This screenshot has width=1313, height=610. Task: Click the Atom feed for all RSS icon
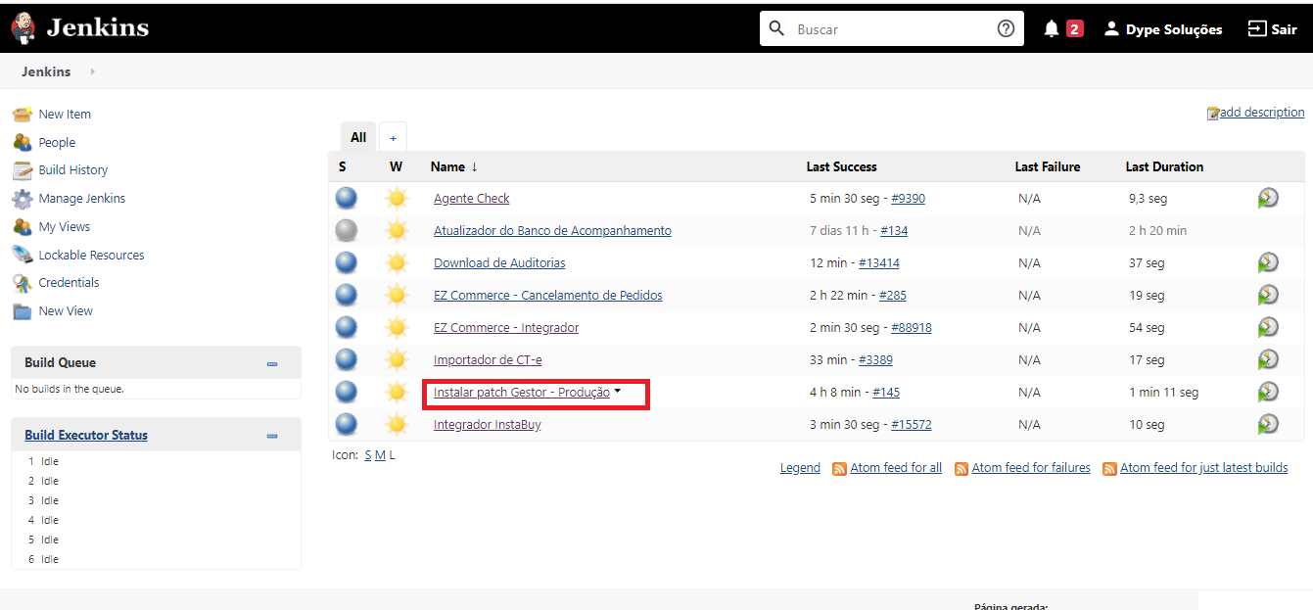[839, 469]
